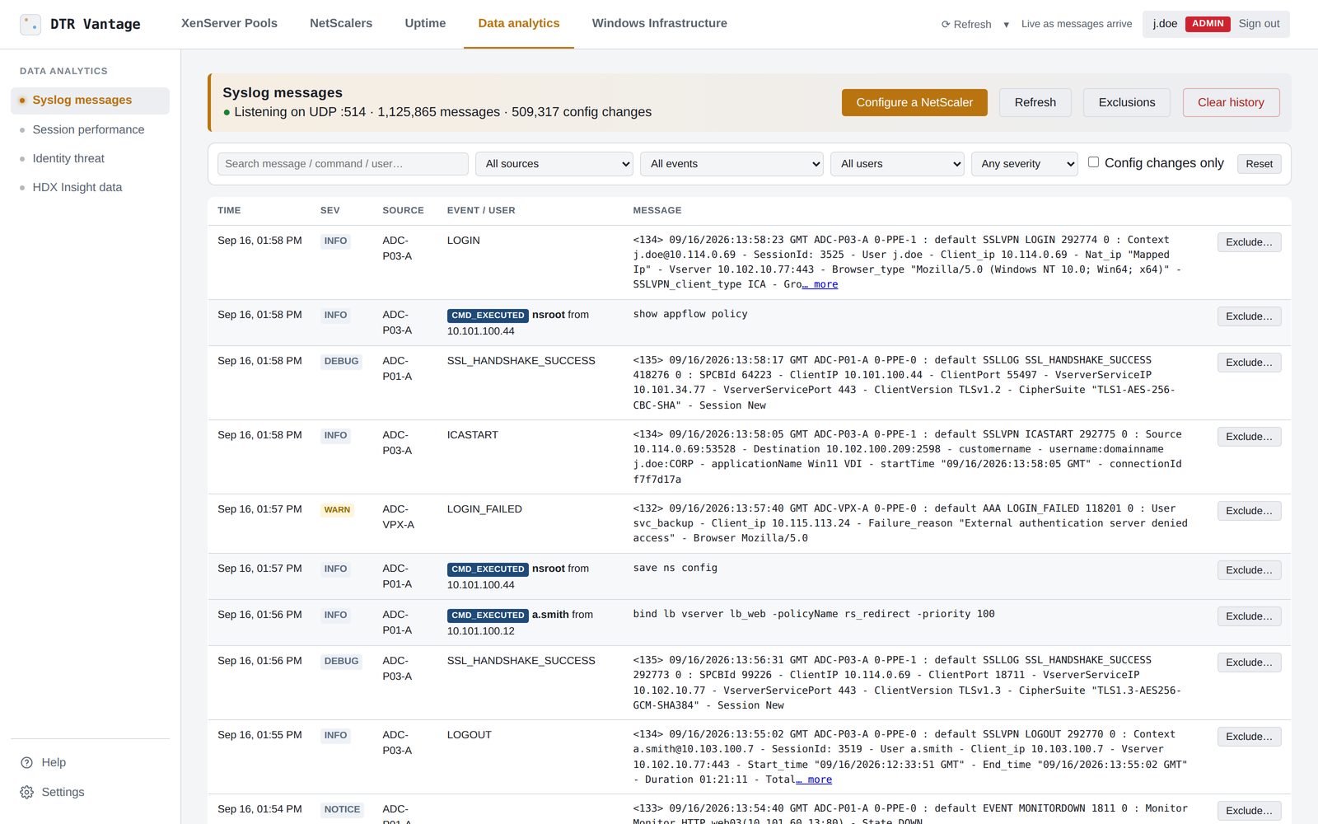
Task: Click the LOGIN_FAILED event text
Action: click(484, 509)
